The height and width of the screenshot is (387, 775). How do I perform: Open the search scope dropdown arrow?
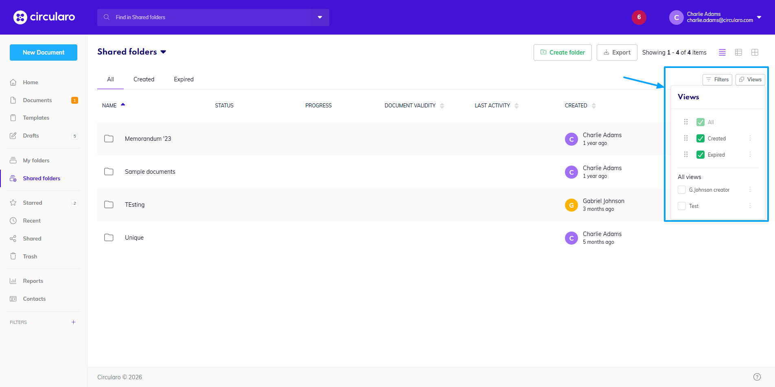[320, 17]
